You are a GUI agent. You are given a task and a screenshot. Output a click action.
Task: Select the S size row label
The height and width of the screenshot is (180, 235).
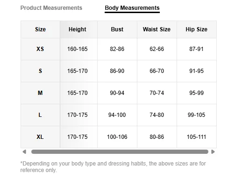click(x=40, y=71)
